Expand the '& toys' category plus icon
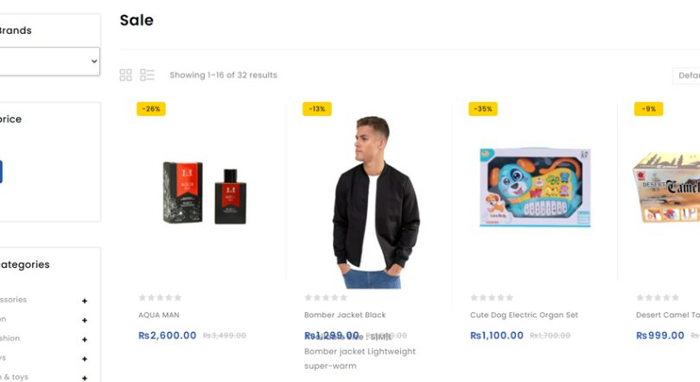700x382 pixels. pos(85,378)
